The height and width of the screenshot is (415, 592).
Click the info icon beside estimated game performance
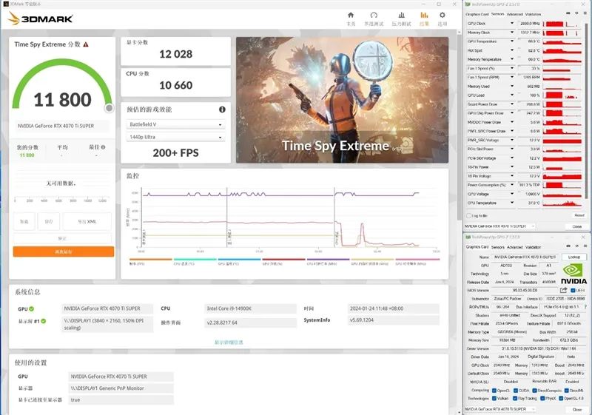click(x=222, y=109)
